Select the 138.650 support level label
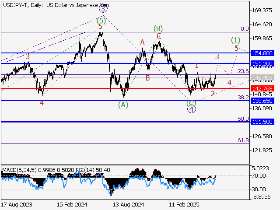280x210 pixels. (262, 101)
